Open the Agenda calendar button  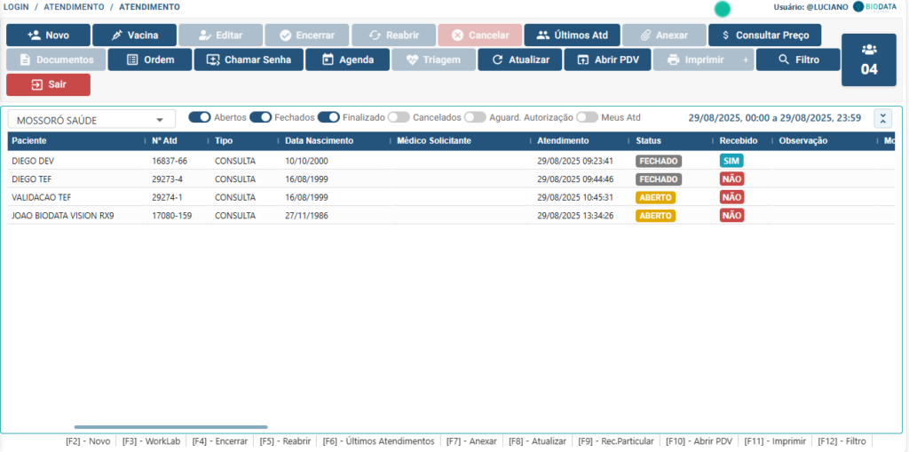(x=342, y=60)
